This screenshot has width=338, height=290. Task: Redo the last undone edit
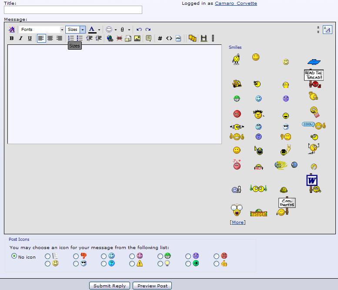(148, 29)
